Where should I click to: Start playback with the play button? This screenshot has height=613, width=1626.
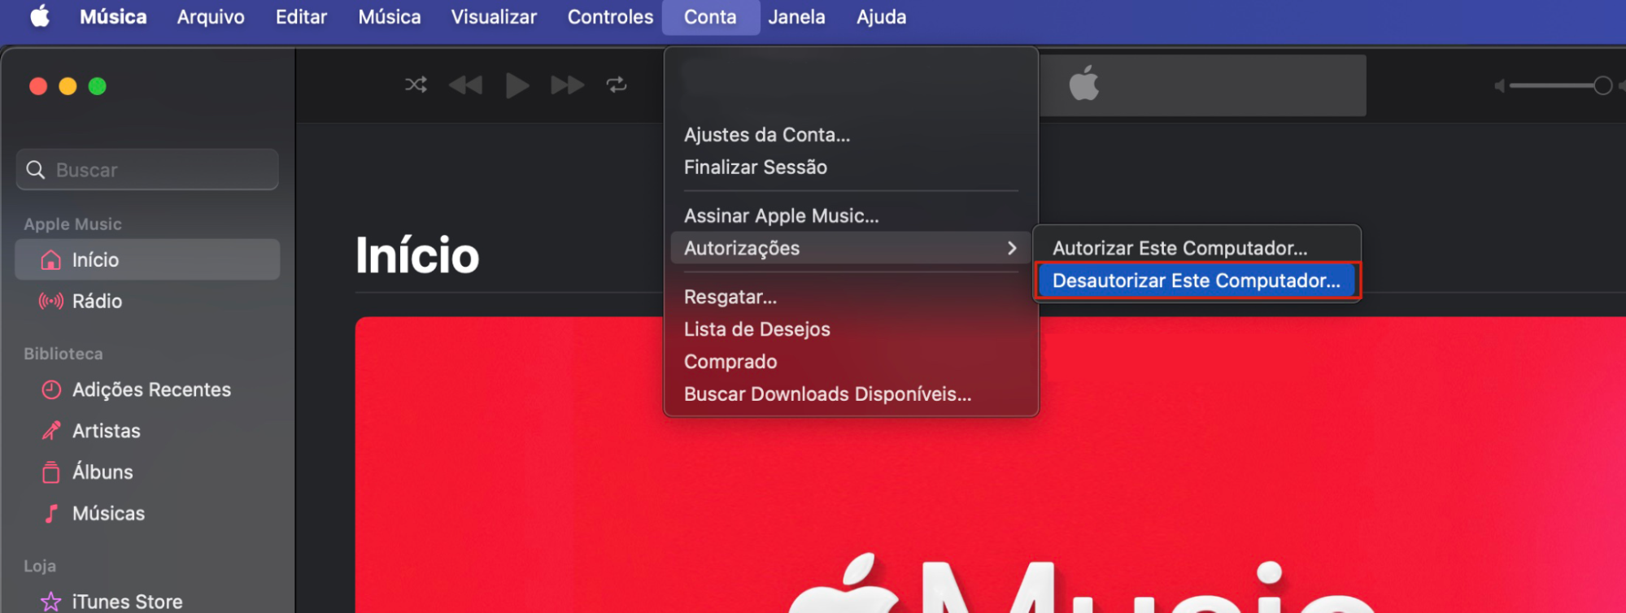[x=517, y=85]
